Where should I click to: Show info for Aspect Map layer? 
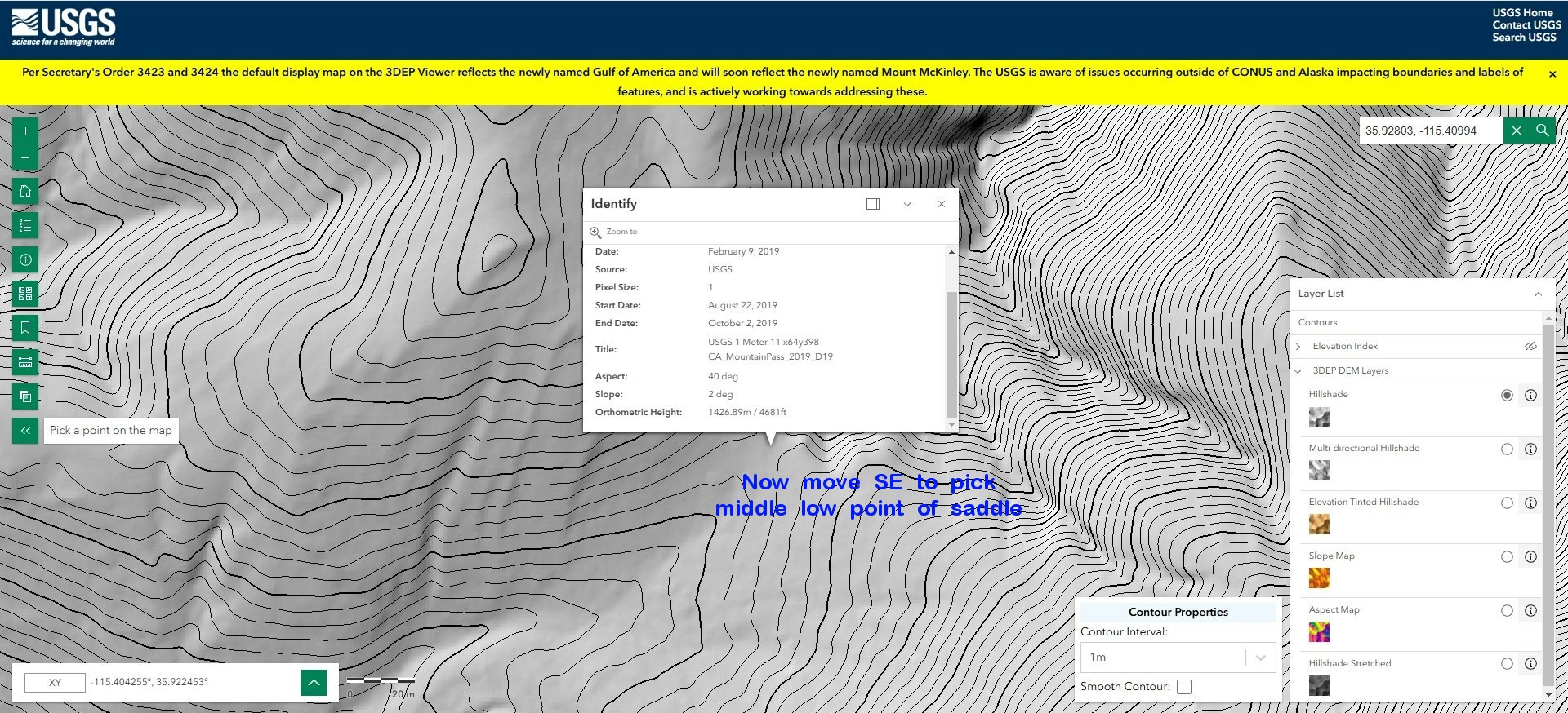tap(1531, 611)
